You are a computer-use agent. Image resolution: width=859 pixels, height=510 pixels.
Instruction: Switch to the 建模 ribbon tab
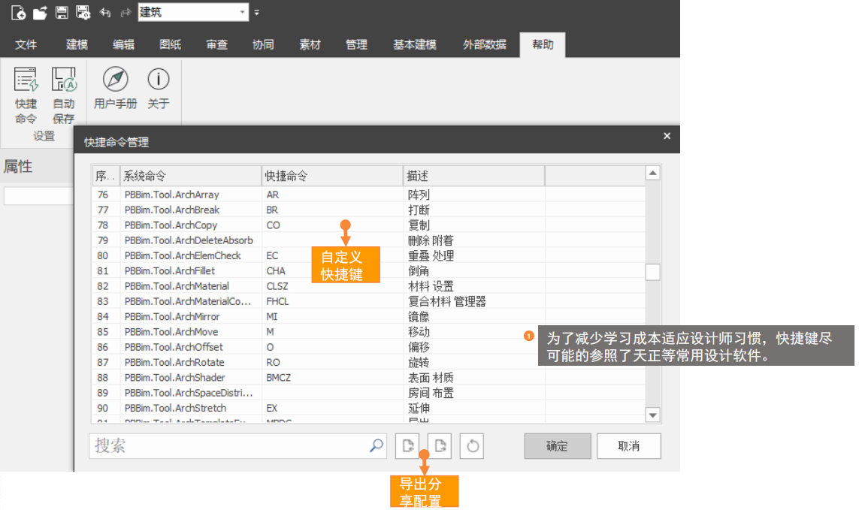pyautogui.click(x=77, y=44)
